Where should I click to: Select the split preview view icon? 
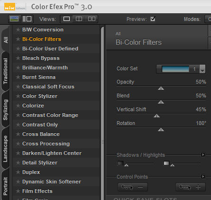[79, 19]
